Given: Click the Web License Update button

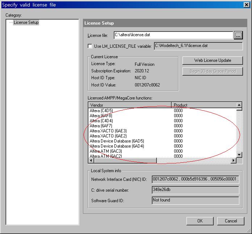Looking at the screenshot, I should [x=213, y=60].
